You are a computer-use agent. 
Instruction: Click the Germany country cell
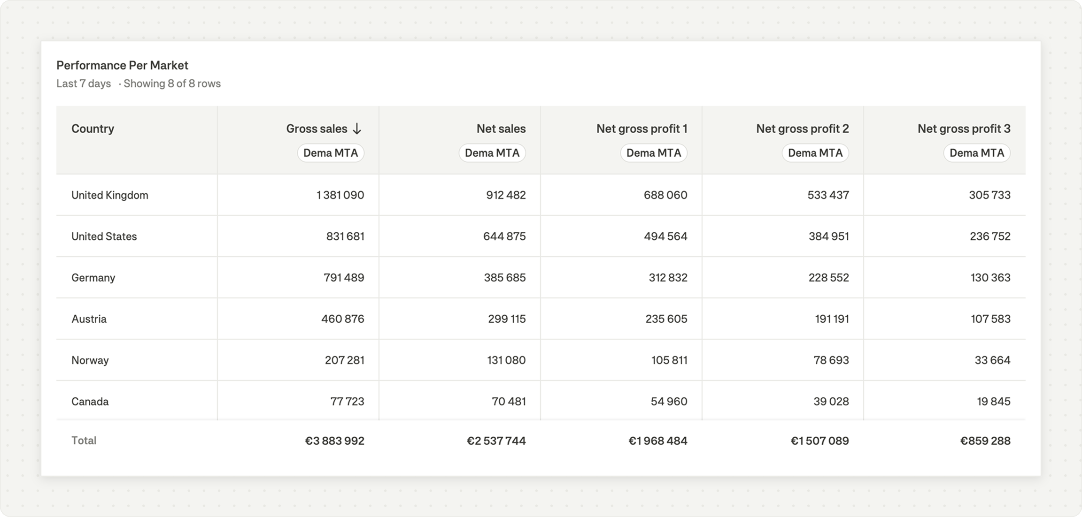[93, 278]
